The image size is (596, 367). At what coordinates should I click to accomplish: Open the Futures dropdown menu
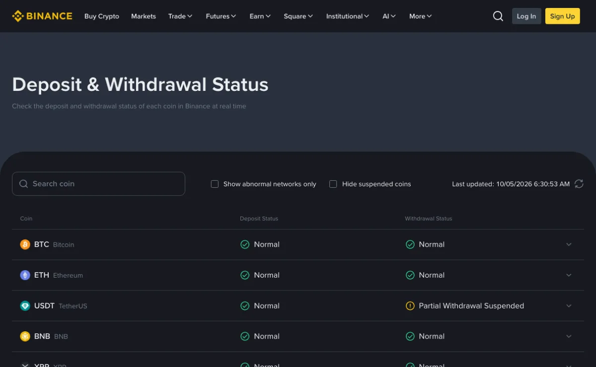coord(221,16)
